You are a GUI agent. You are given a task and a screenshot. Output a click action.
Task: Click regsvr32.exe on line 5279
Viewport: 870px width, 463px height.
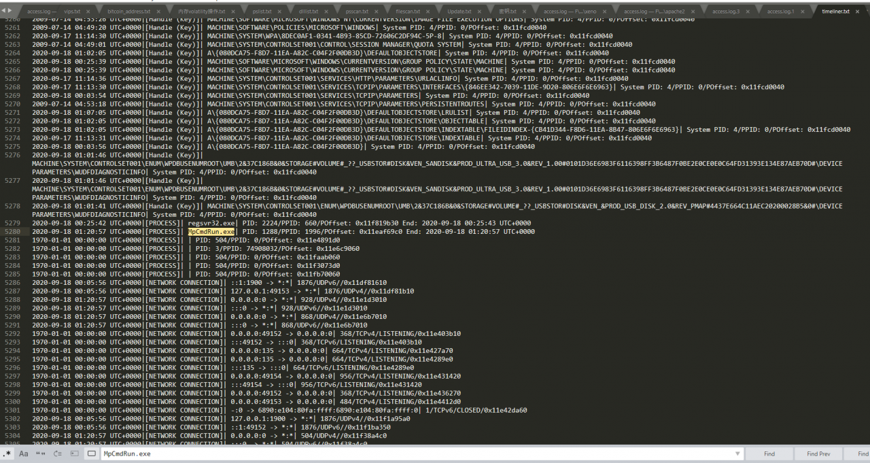[211, 223]
